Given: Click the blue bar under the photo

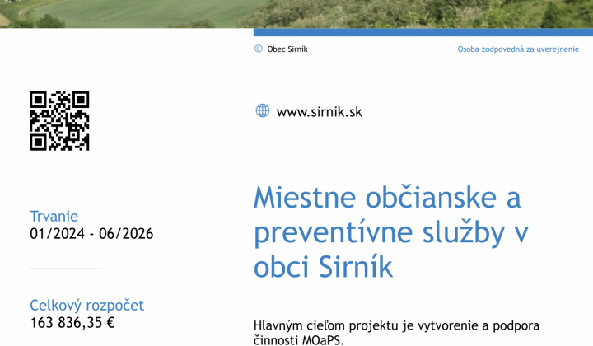Looking at the screenshot, I should click(423, 32).
